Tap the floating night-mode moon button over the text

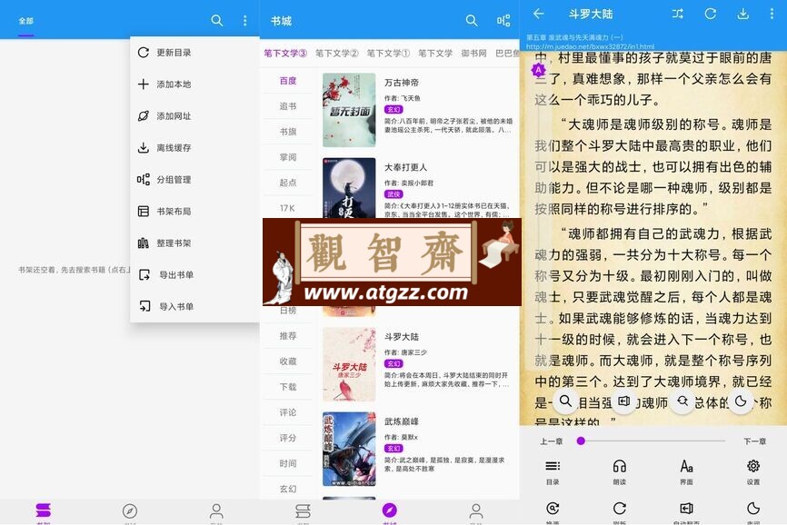point(741,401)
